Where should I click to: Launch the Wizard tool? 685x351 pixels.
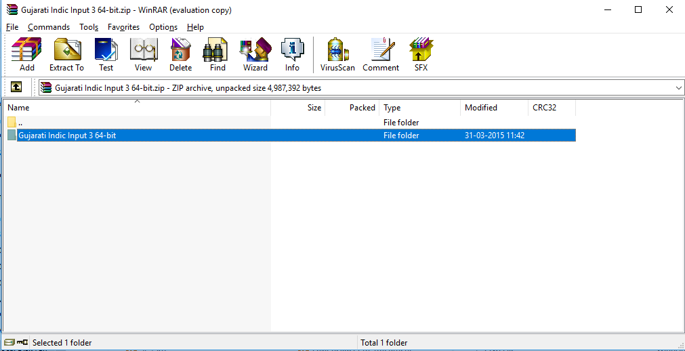pos(255,54)
